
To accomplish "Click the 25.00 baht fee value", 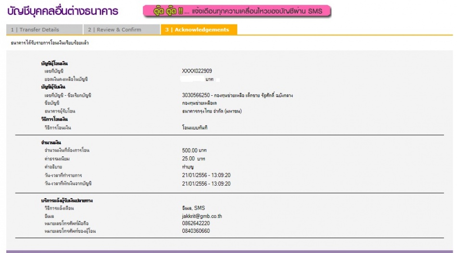I will (192, 158).
